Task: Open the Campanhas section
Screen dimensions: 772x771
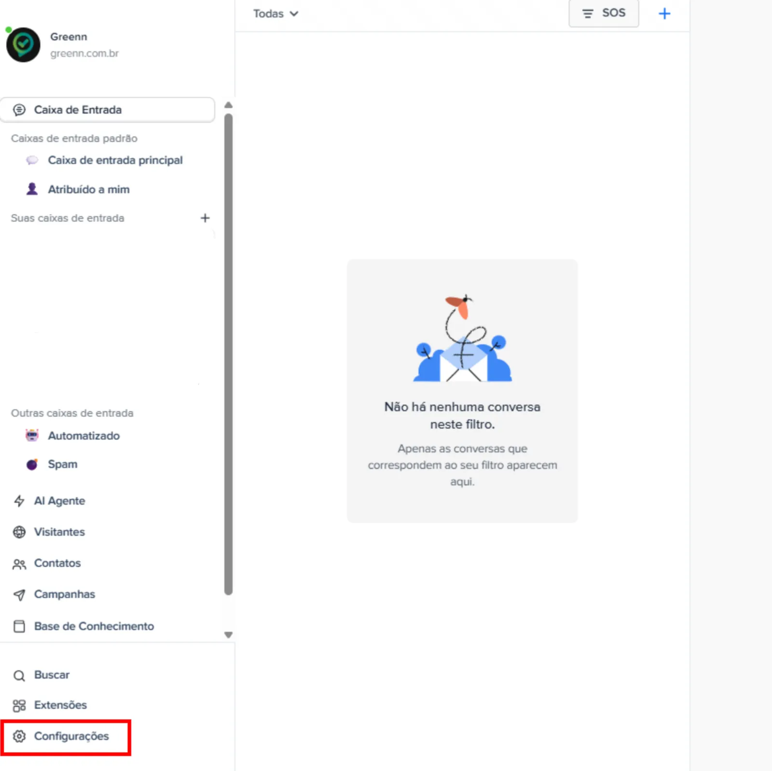Action: coord(65,594)
